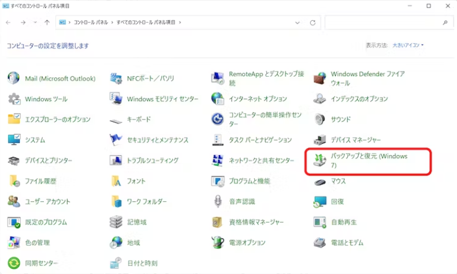This screenshot has height=274, width=457.
Task: Open the デバイスとプリンター icon
Action: (x=14, y=160)
